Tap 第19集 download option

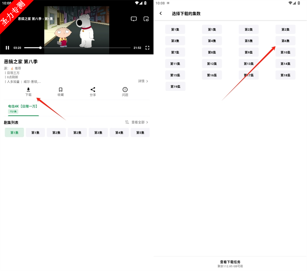pos(175,87)
